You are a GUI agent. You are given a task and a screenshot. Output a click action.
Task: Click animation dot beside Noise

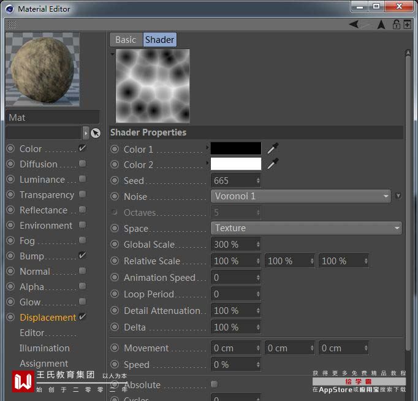(x=115, y=196)
